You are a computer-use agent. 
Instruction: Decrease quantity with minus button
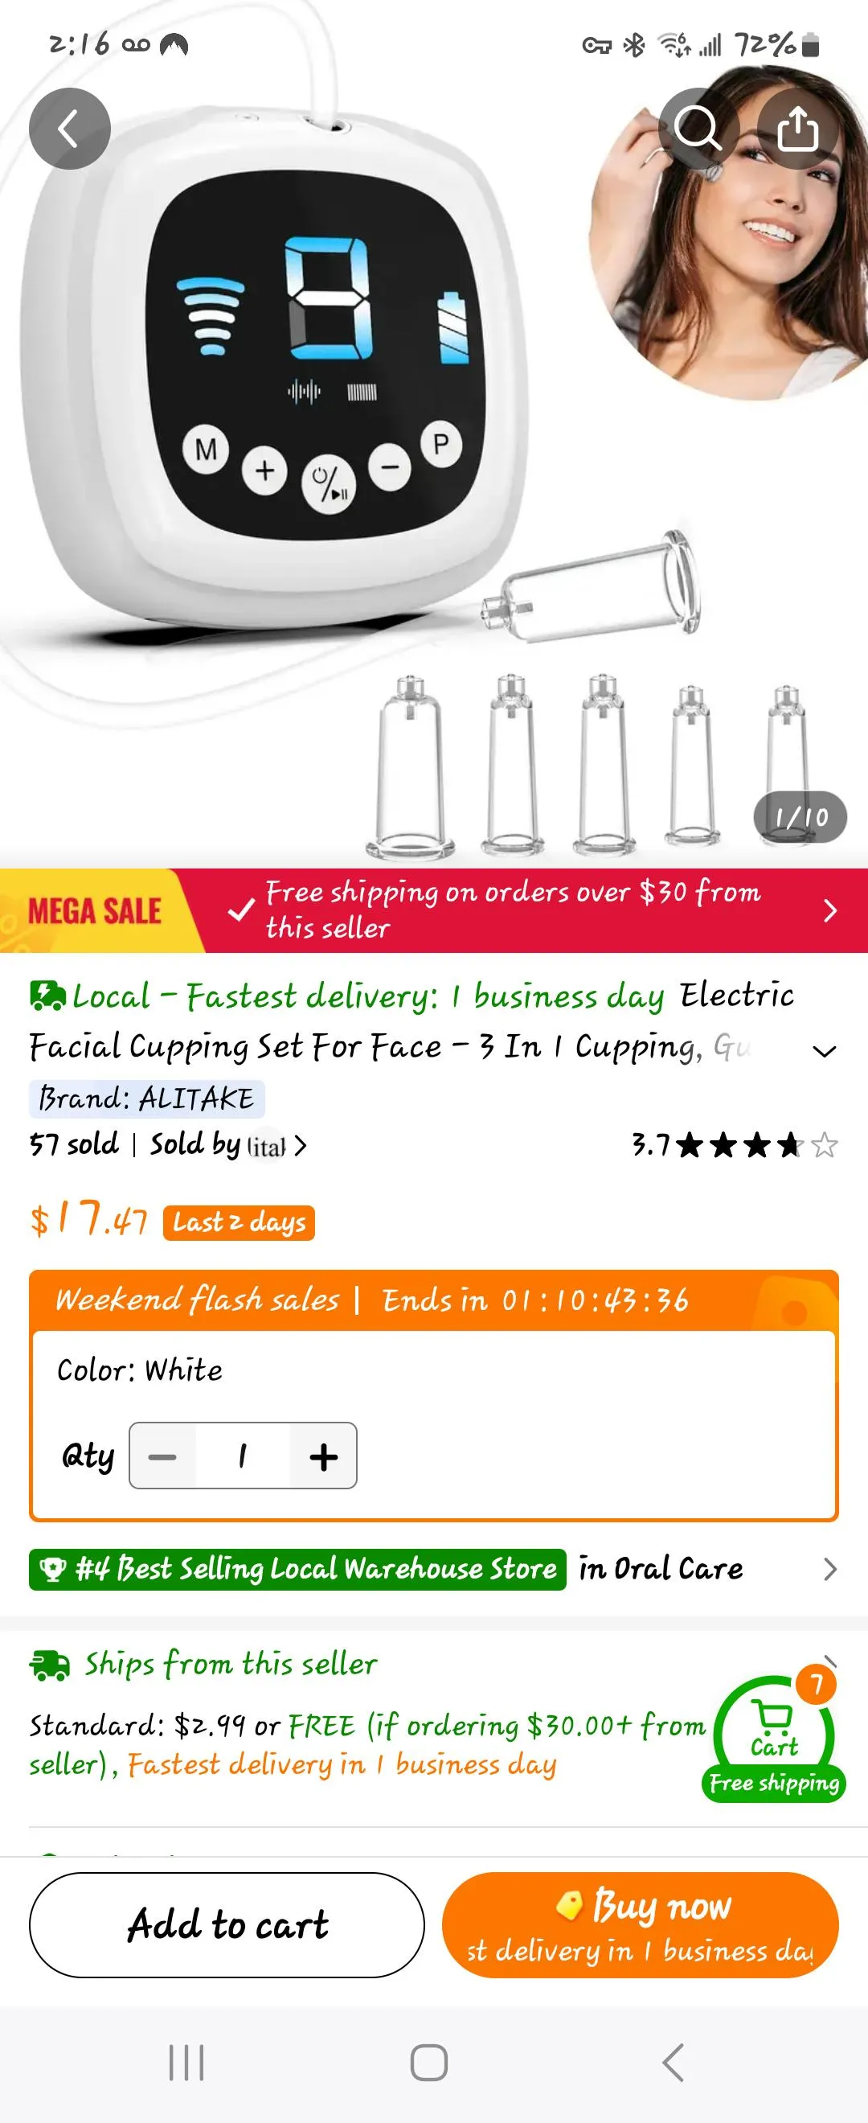pyautogui.click(x=162, y=1456)
